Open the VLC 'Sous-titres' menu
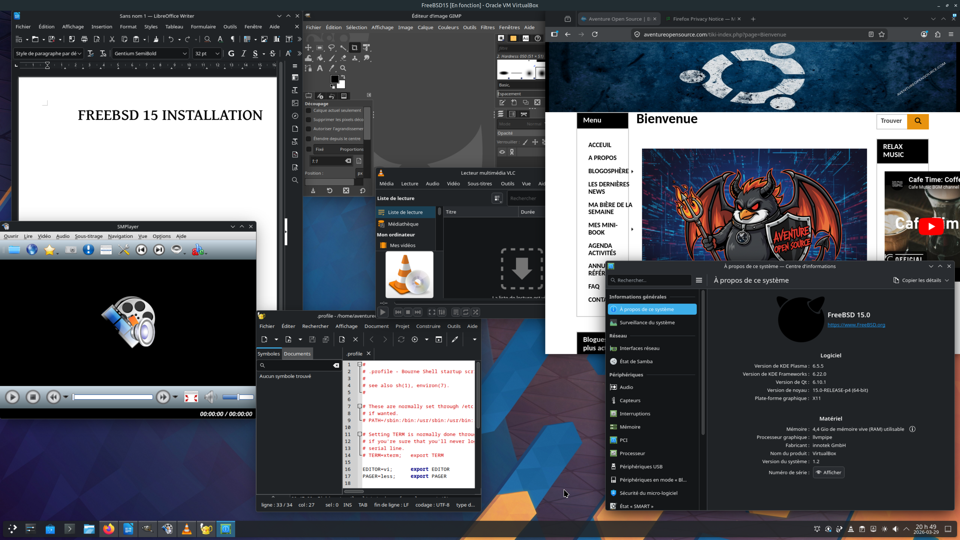The height and width of the screenshot is (540, 960). pos(480,183)
